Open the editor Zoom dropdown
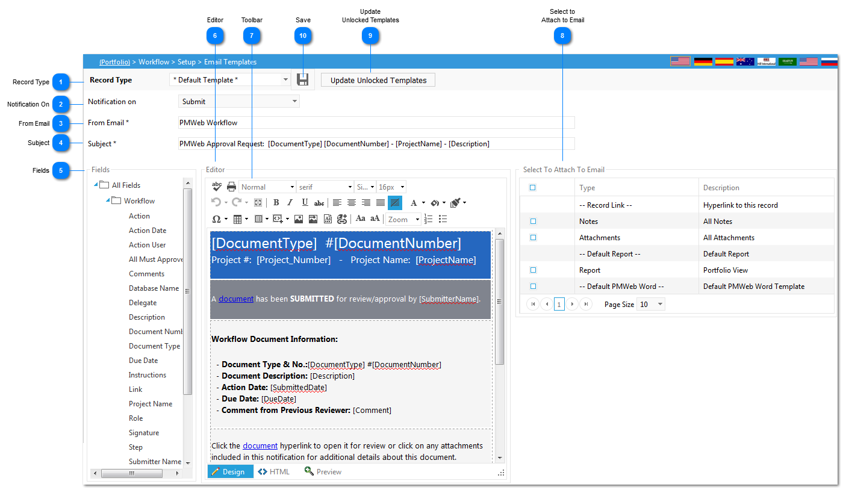This screenshot has height=490, width=843. pos(403,220)
